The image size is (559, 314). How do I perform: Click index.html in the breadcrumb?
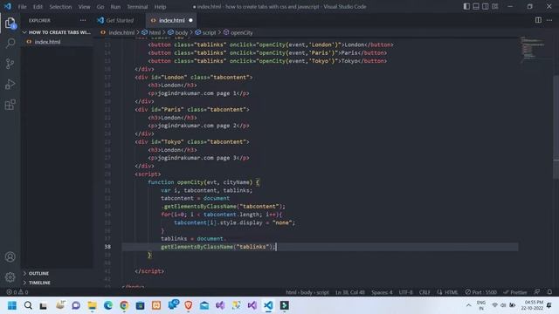tap(121, 32)
